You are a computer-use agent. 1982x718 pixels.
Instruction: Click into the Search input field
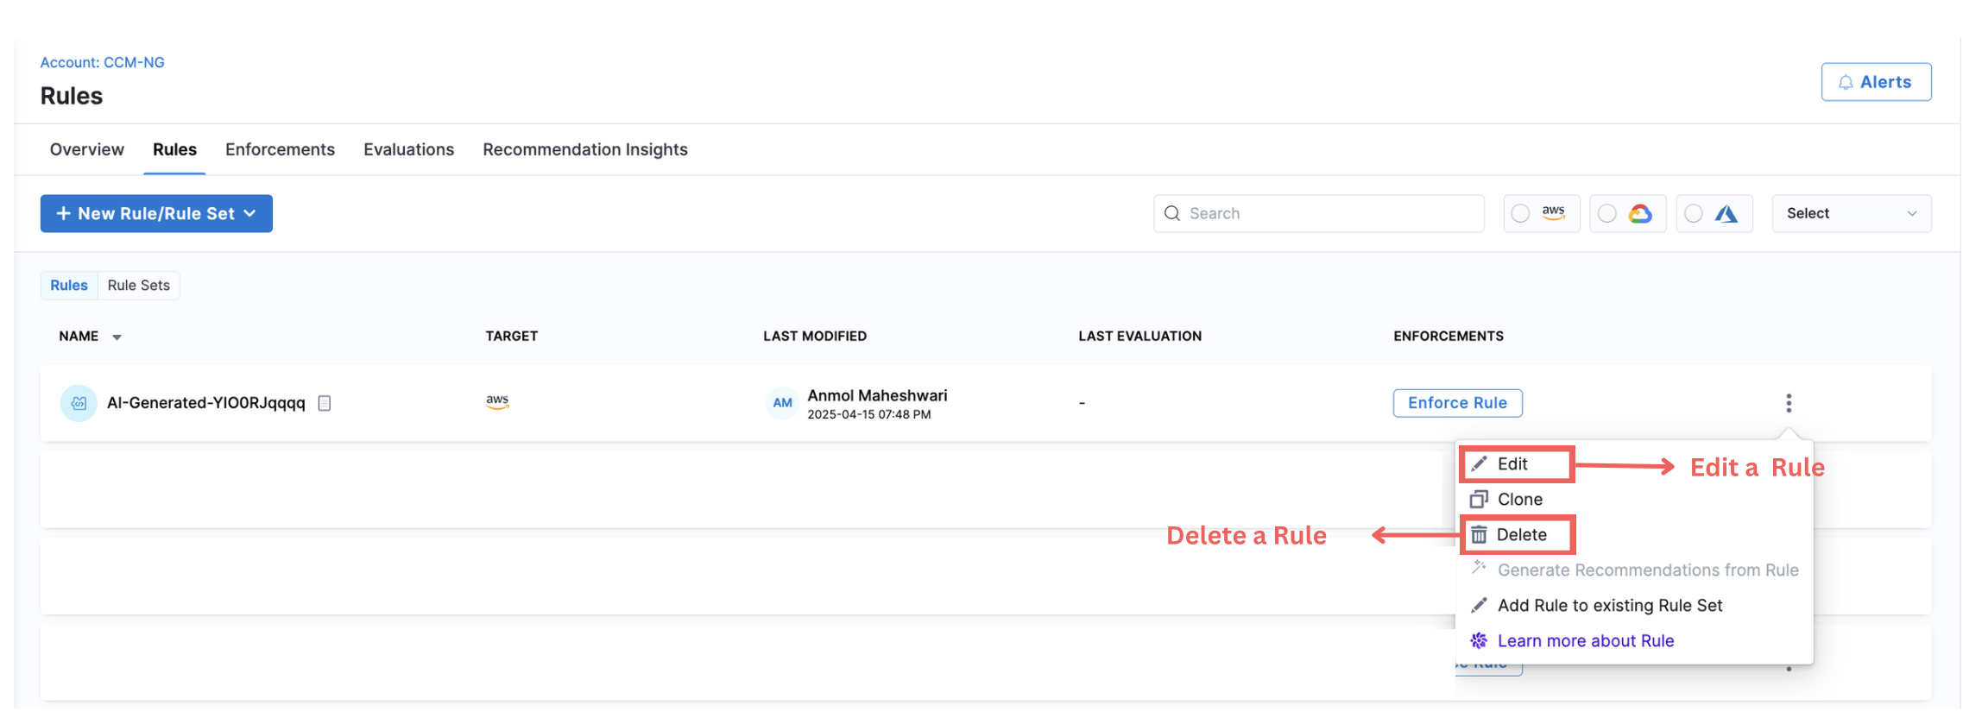[x=1329, y=213]
